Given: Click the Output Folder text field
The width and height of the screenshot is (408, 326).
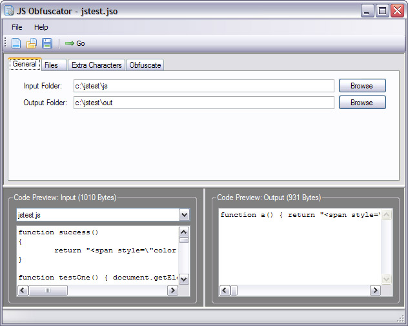Looking at the screenshot, I should (x=204, y=103).
